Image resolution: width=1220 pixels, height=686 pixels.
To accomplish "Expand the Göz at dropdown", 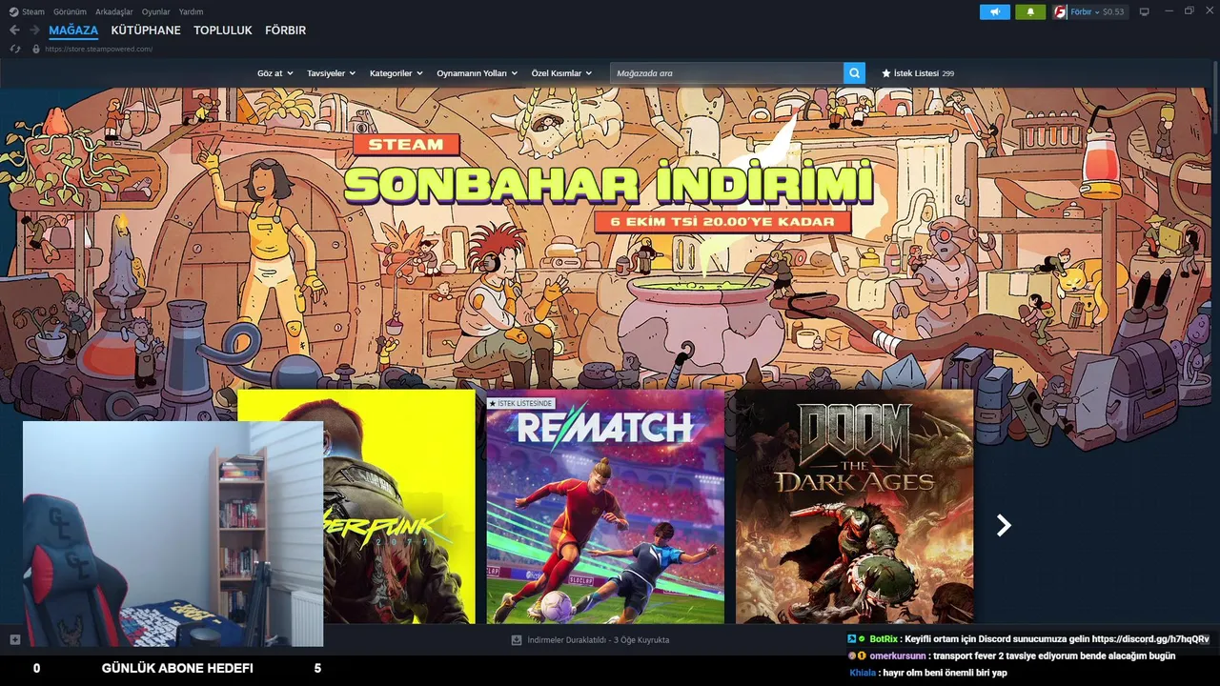I will 274,73.
